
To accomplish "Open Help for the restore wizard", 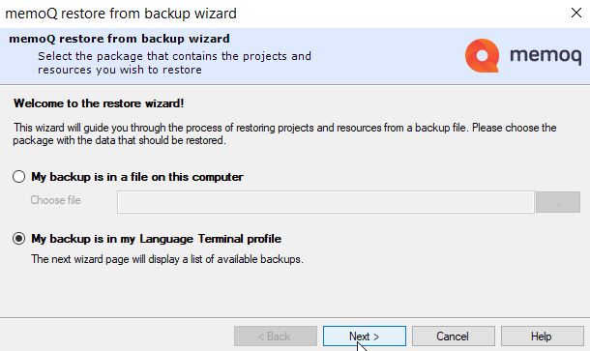I will 542,336.
